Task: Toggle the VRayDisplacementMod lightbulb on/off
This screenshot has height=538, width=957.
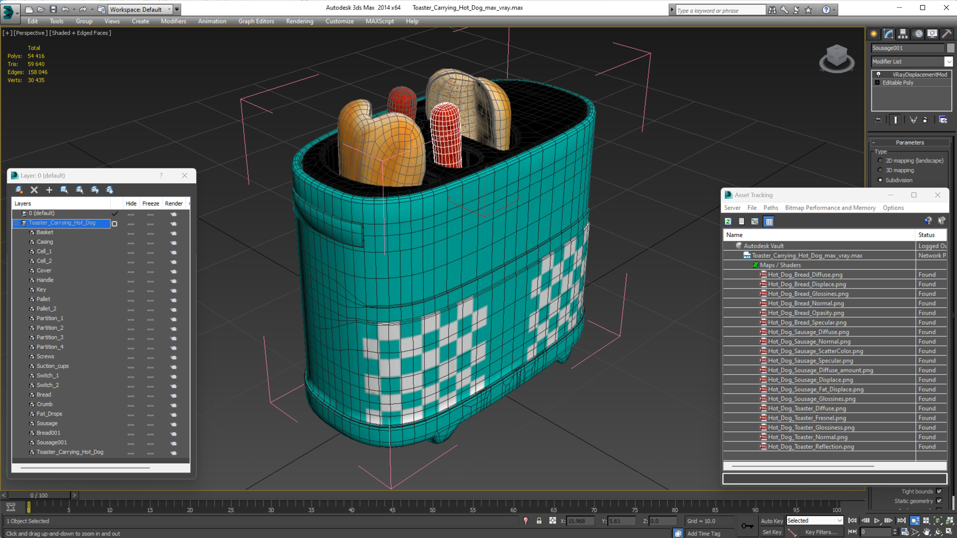Action: pyautogui.click(x=879, y=74)
